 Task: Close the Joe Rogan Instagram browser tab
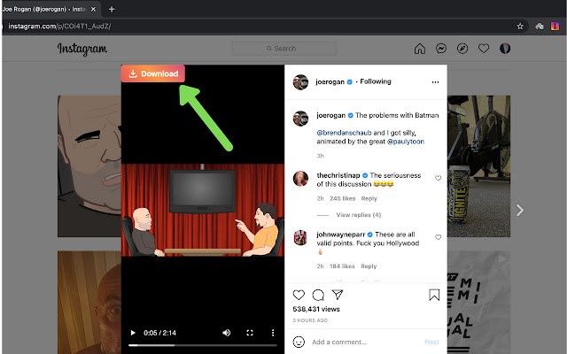(x=93, y=9)
